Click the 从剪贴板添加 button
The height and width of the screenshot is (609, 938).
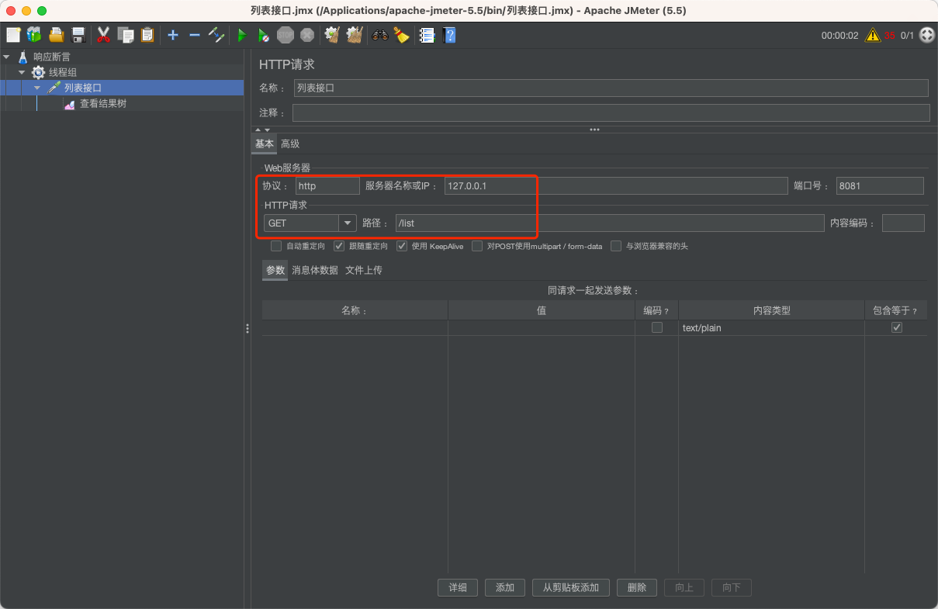(570, 587)
